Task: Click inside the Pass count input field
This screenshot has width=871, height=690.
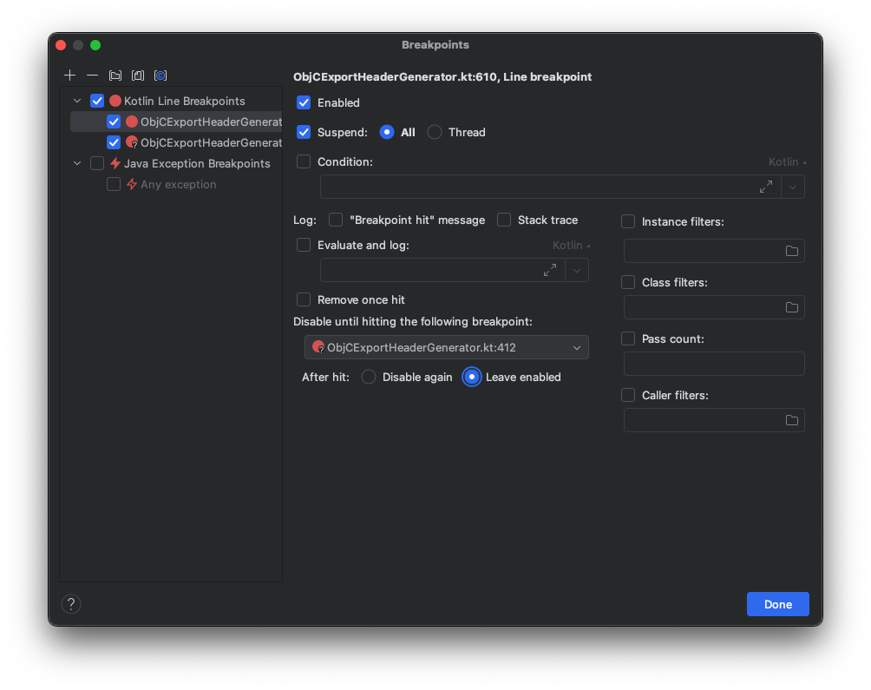Action: 713,364
